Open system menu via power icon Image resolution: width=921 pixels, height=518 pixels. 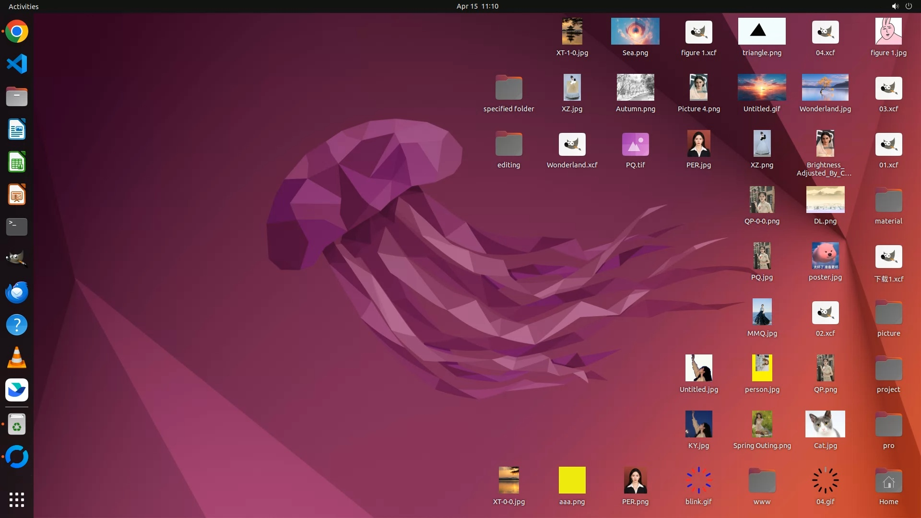pyautogui.click(x=909, y=6)
